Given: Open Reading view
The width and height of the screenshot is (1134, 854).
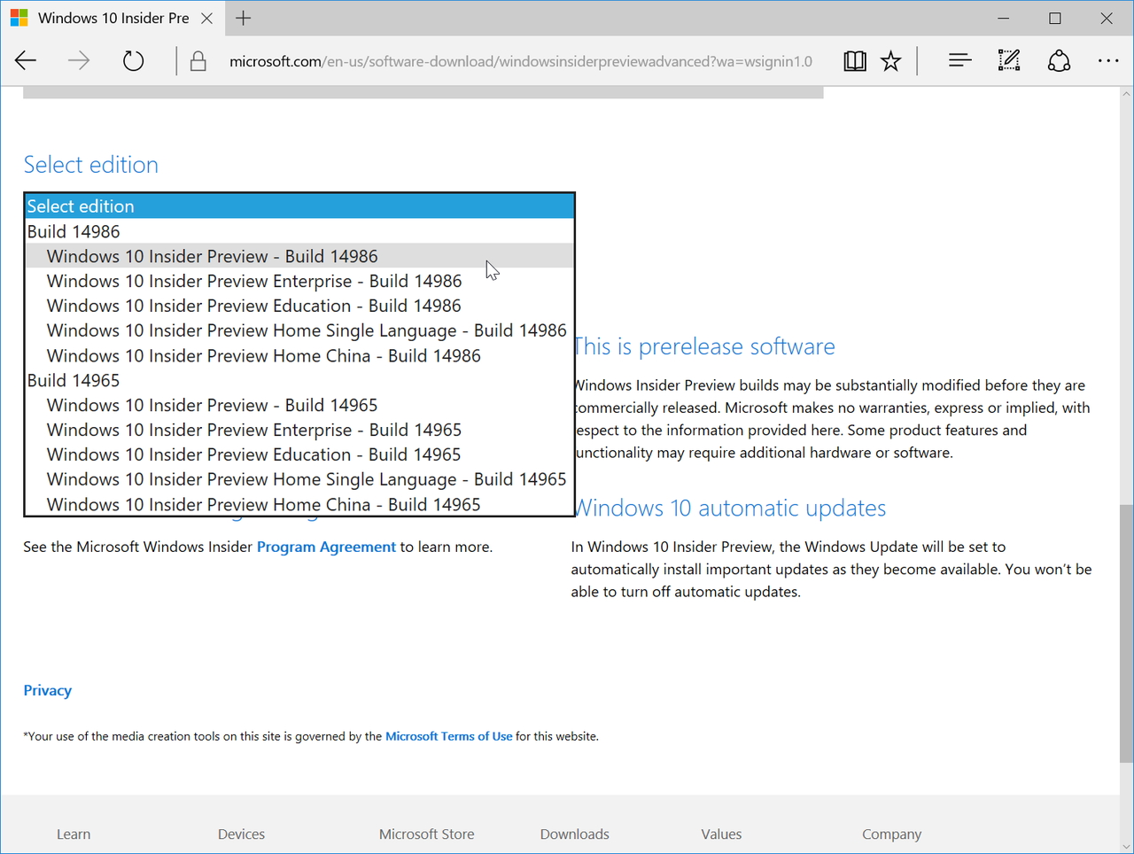Looking at the screenshot, I should (854, 60).
